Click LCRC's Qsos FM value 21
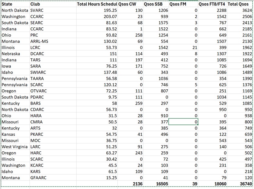 tap(183, 48)
